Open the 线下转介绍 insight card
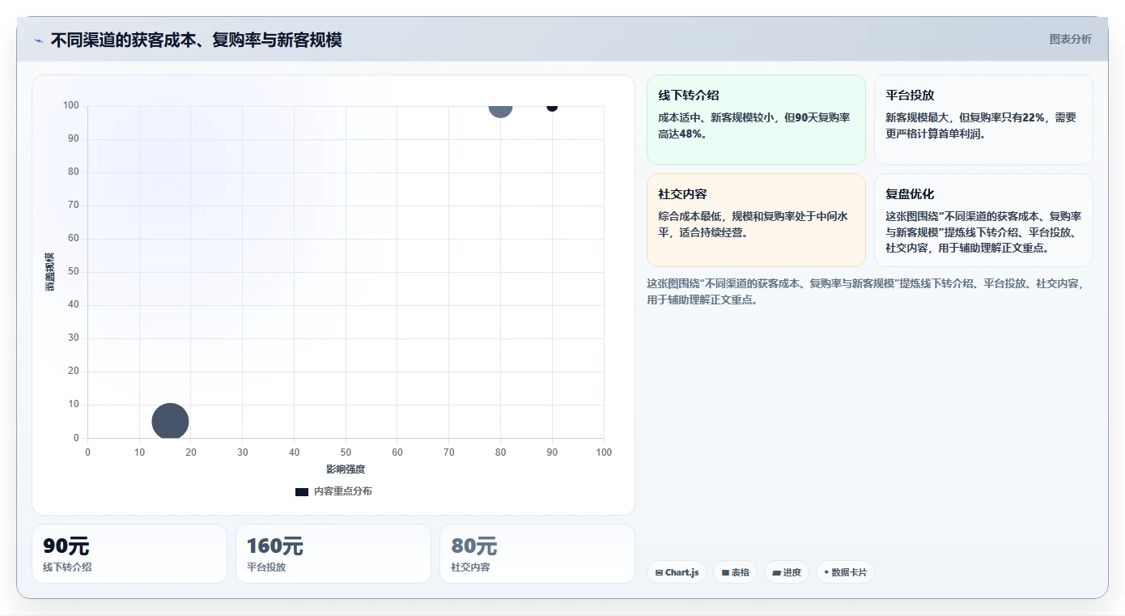 pos(756,120)
